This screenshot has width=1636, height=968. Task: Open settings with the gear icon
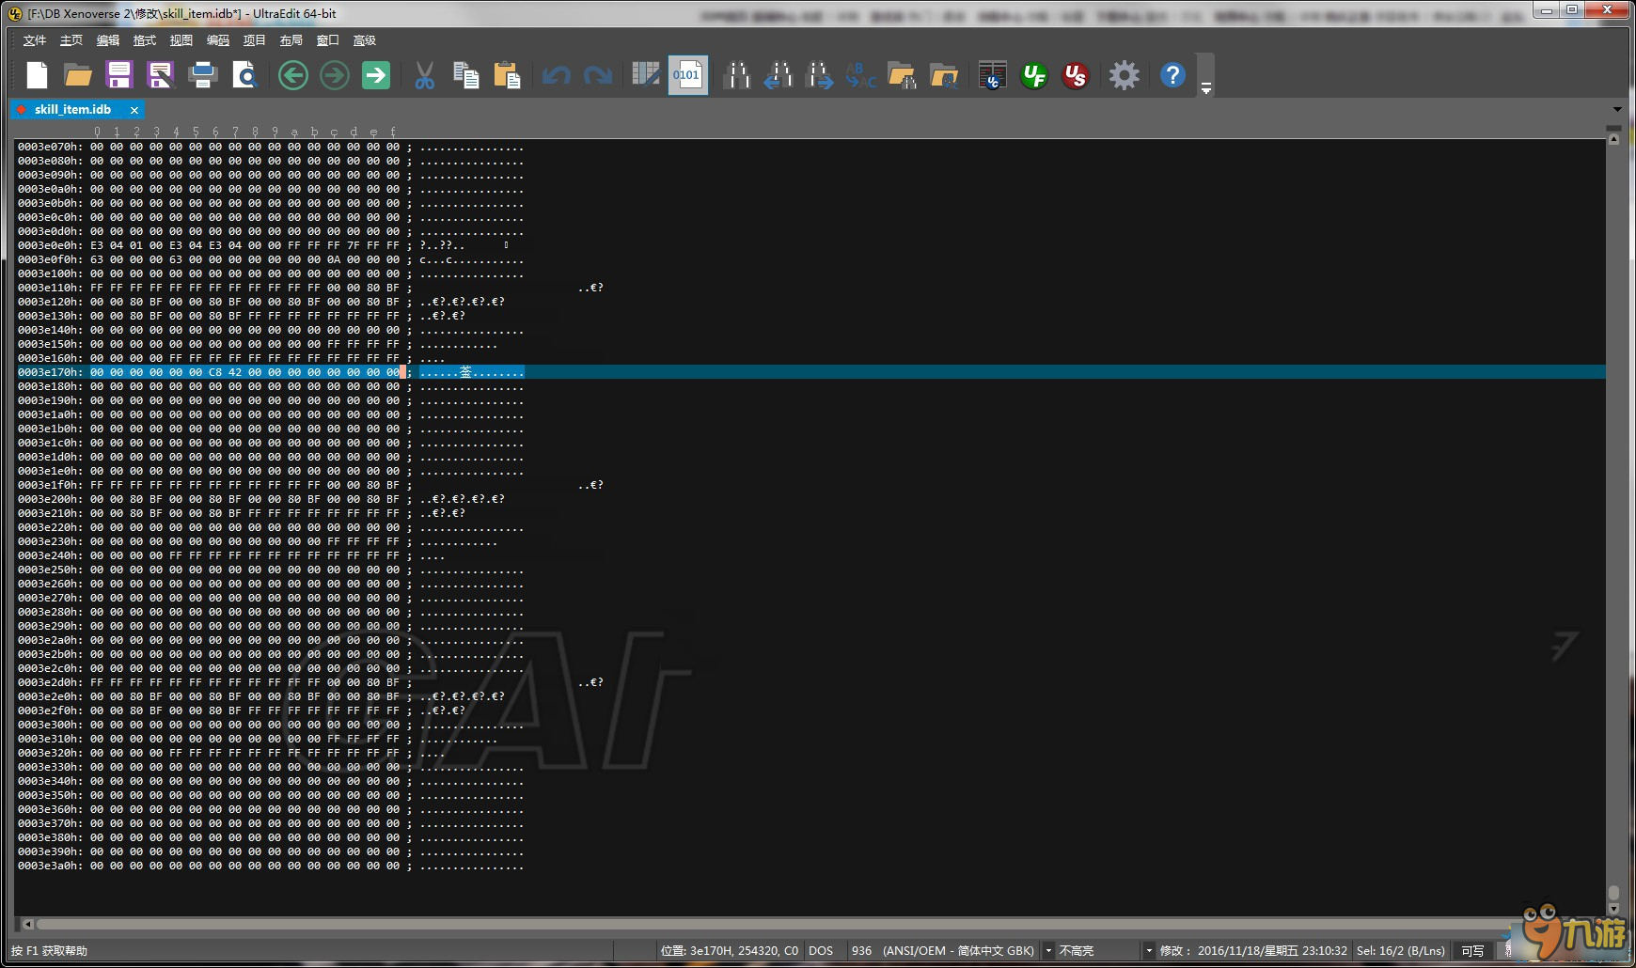coord(1124,75)
